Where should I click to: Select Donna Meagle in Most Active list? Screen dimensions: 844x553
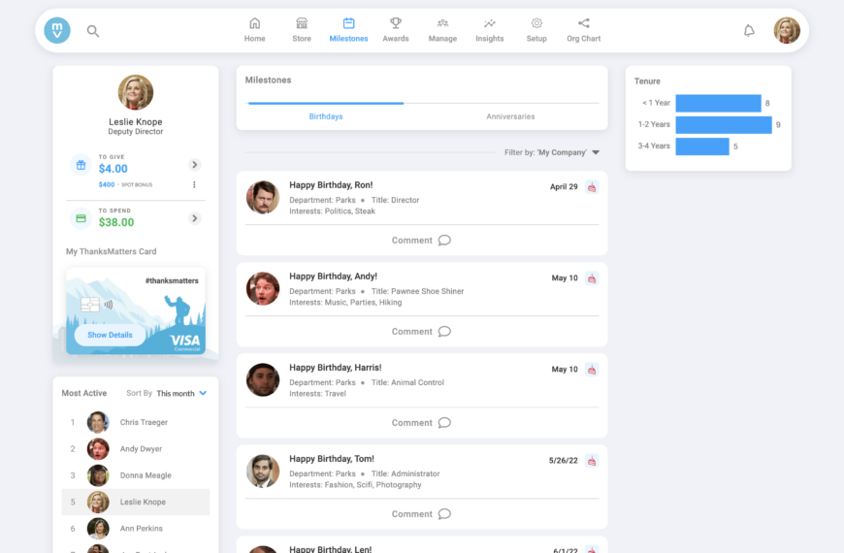[136, 475]
